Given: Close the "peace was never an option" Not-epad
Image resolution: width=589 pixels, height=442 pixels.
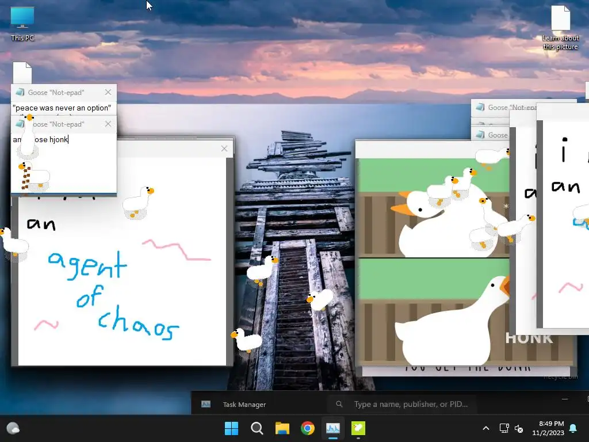Looking at the screenshot, I should point(108,92).
